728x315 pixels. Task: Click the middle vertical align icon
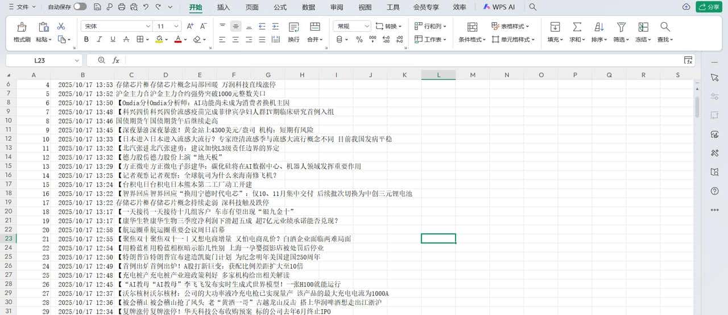pos(235,26)
